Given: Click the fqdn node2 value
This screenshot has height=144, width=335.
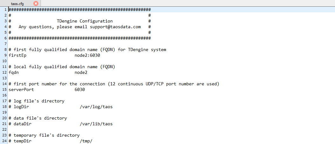Looking at the screenshot, I should tap(81, 73).
